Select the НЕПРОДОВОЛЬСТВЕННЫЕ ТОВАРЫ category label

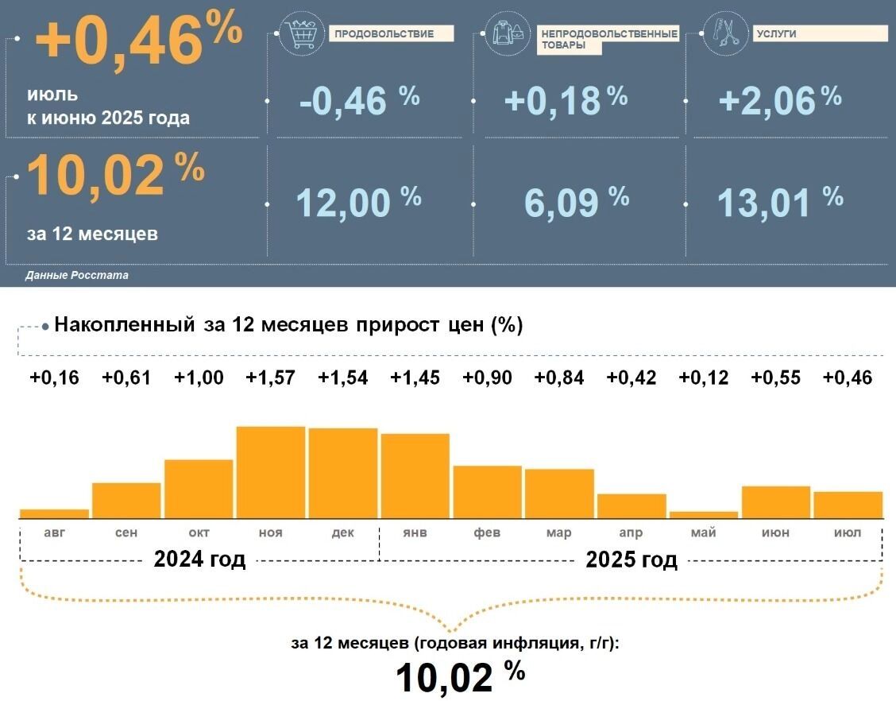[608, 40]
